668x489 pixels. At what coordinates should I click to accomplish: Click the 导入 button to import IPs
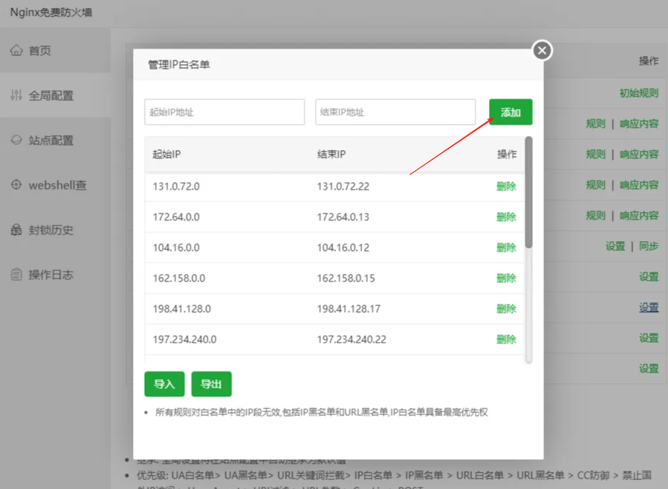(163, 384)
